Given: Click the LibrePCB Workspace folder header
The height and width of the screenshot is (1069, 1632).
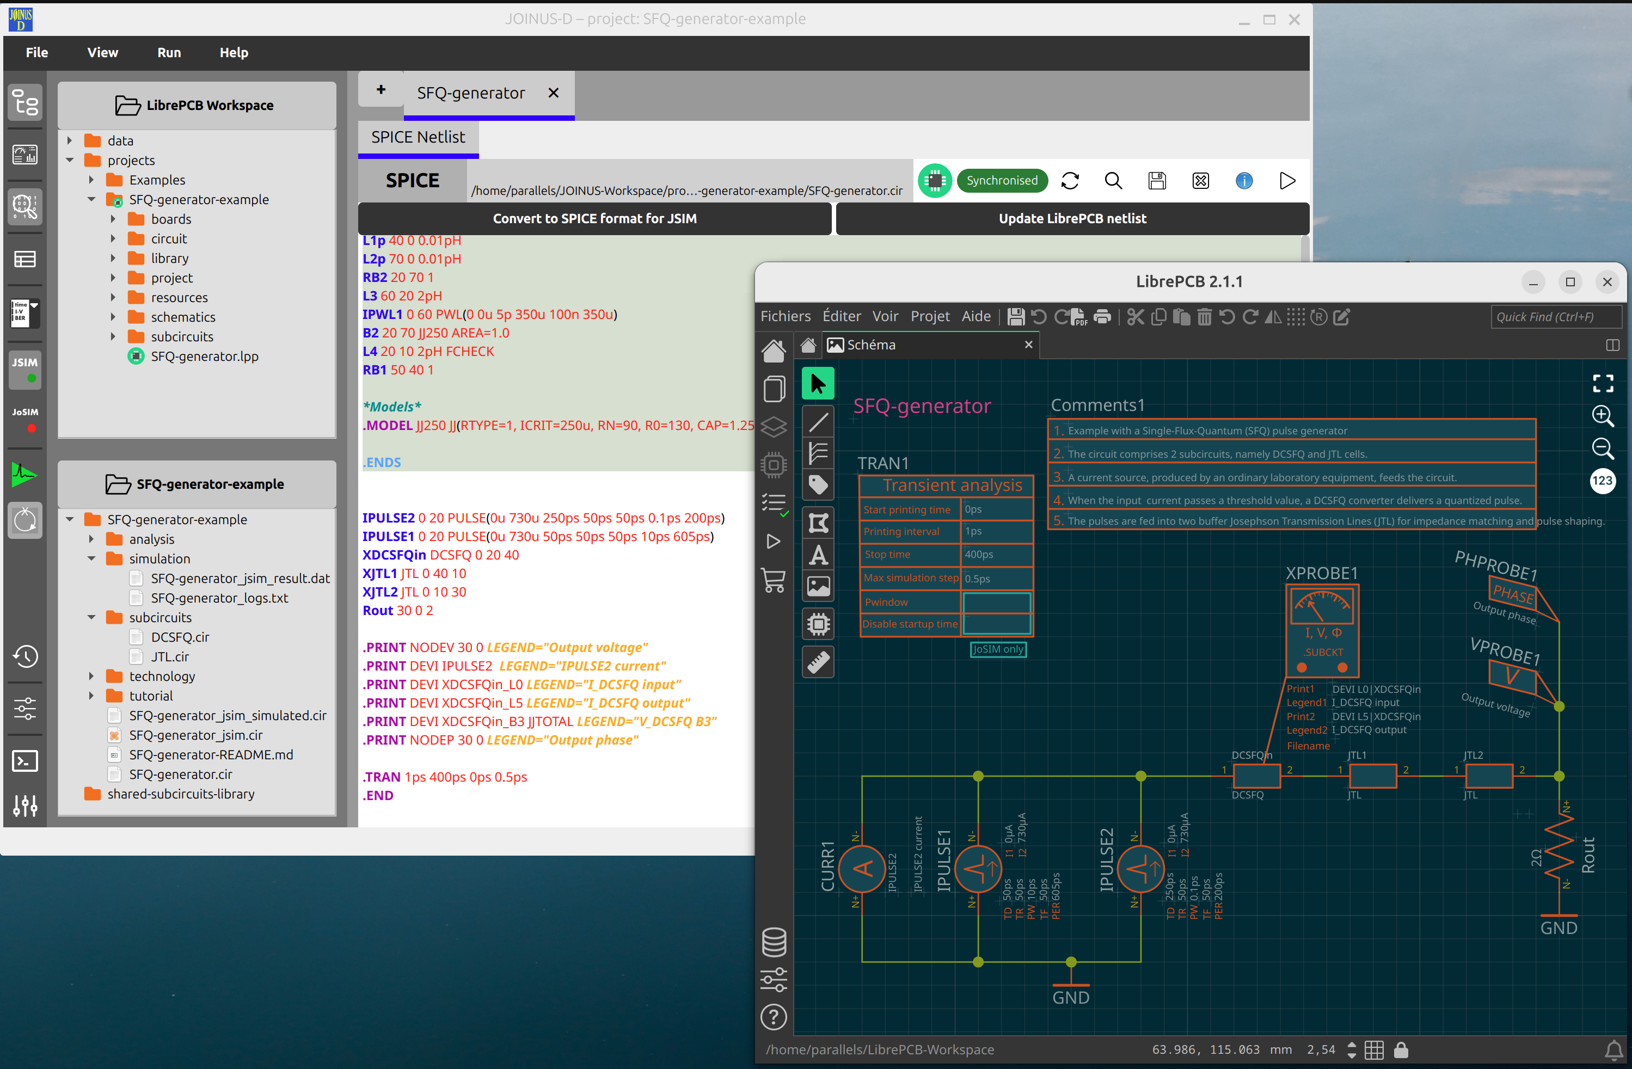Looking at the screenshot, I should point(197,106).
